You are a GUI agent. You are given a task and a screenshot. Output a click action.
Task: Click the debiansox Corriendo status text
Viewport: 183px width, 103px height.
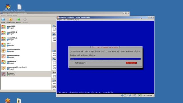12,75
